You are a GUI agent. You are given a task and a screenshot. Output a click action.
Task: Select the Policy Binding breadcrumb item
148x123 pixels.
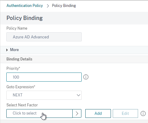coord(64,6)
